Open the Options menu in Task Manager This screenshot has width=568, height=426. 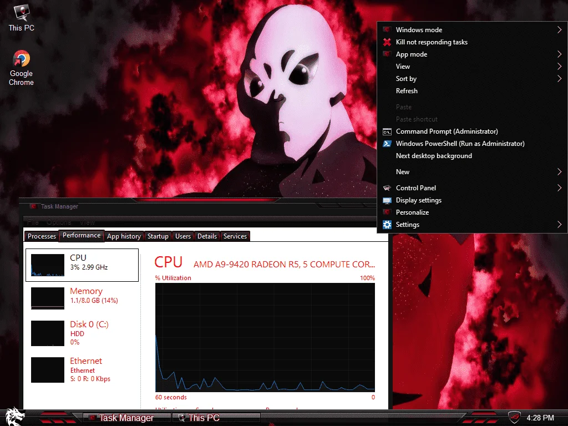click(x=59, y=222)
